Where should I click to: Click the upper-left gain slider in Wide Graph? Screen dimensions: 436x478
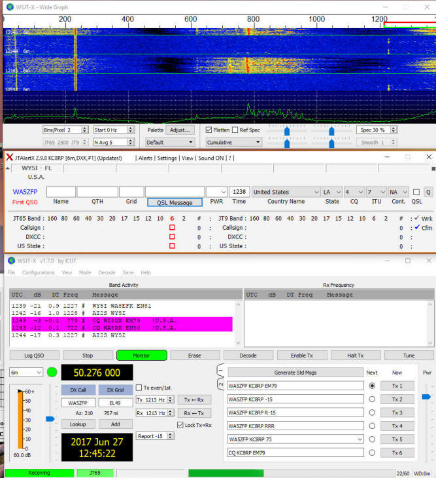point(287,131)
